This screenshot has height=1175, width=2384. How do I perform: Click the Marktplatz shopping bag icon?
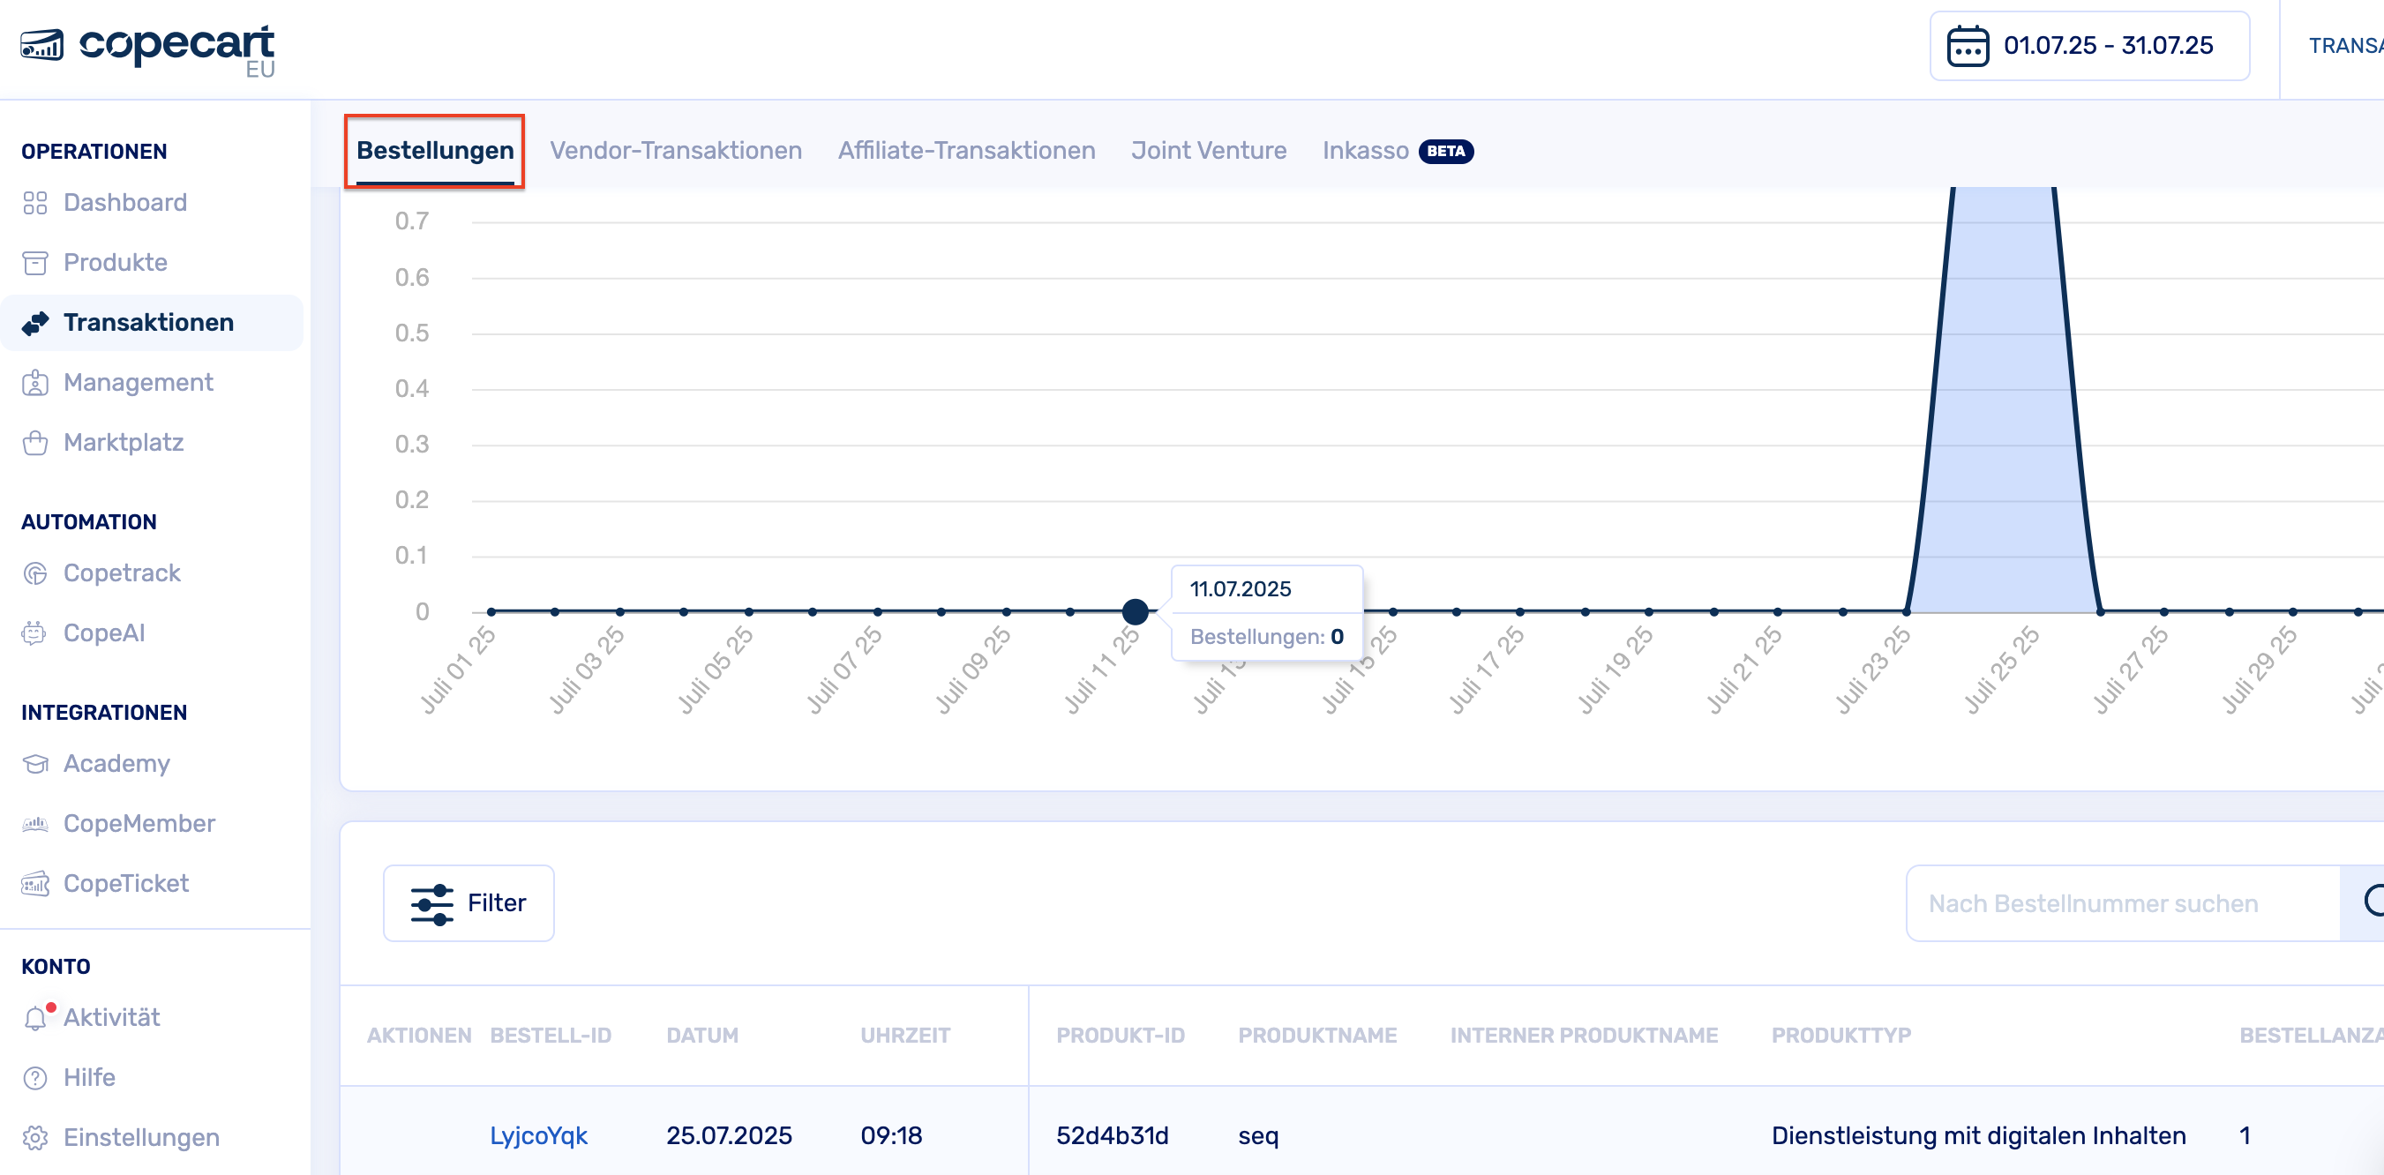(x=35, y=443)
